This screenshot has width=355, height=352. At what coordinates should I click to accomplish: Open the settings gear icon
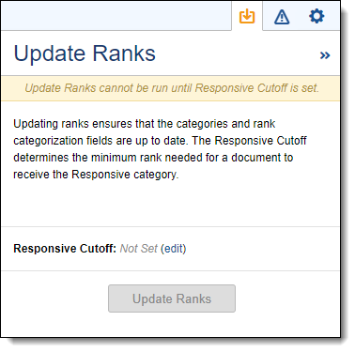316,16
